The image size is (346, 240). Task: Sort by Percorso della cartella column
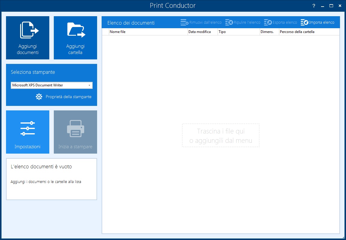click(x=309, y=32)
